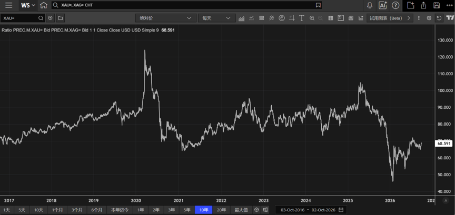The width and height of the screenshot is (455, 215).
Task: Open the hamburger main menu
Action: (9, 5)
